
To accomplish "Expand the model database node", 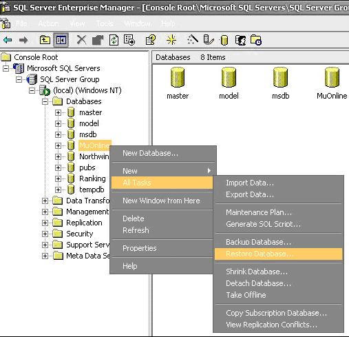I will tap(58, 123).
